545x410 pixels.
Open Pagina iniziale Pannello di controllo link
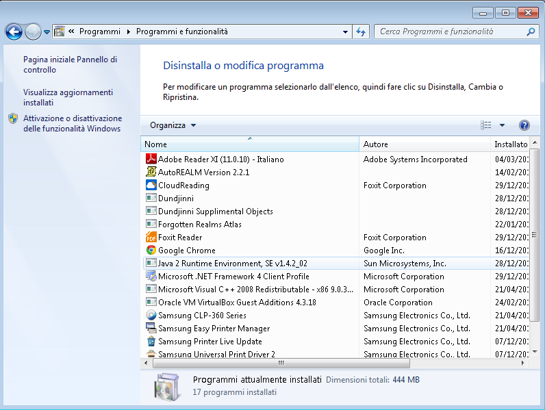click(71, 64)
